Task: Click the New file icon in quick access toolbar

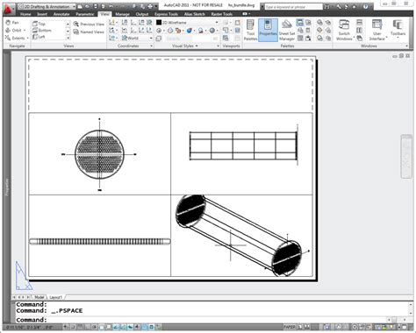Action: point(80,6)
